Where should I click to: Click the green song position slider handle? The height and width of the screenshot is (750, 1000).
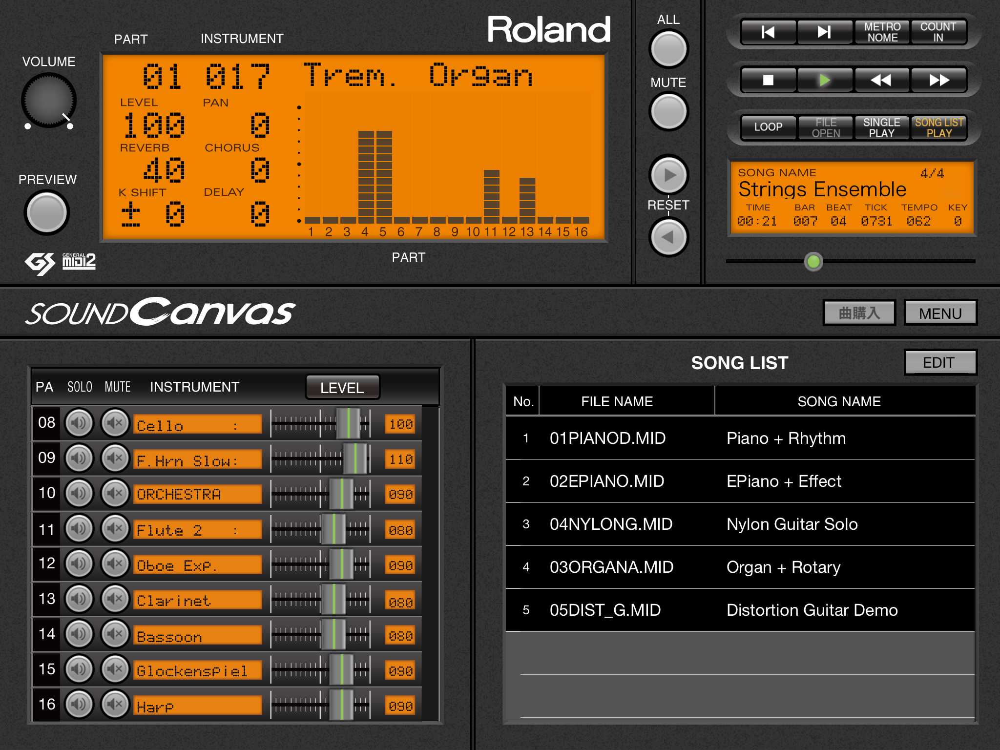[813, 261]
